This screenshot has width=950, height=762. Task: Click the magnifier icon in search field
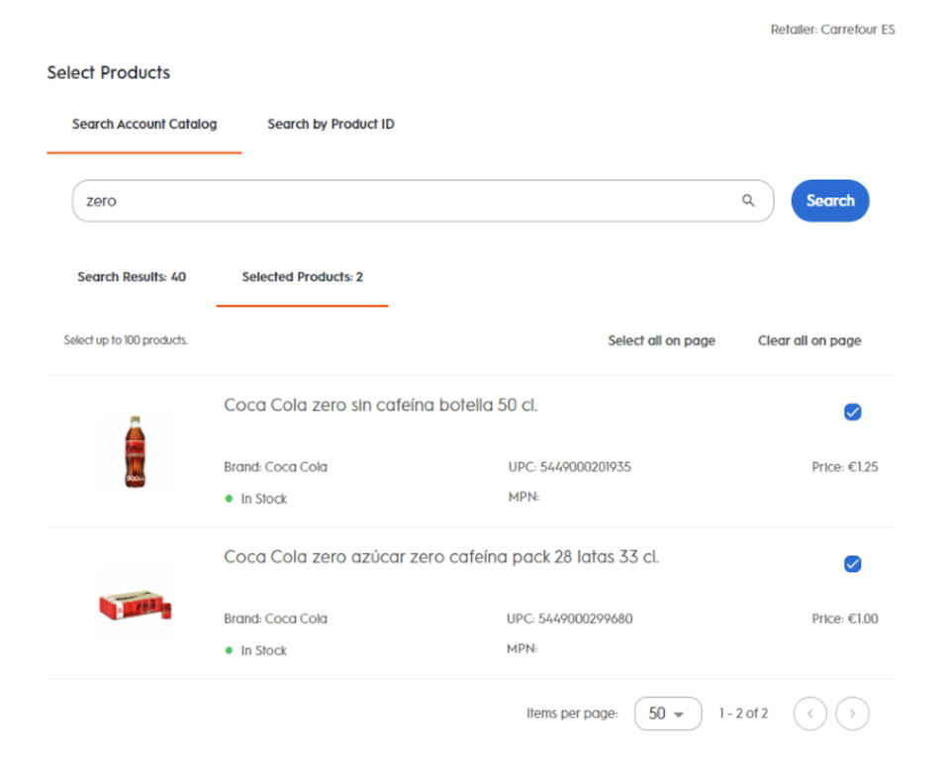coord(748,201)
